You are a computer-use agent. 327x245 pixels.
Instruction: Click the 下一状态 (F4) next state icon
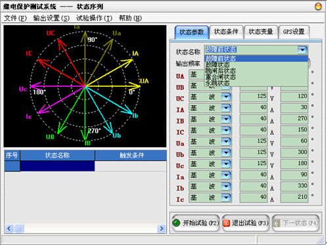click(276, 223)
